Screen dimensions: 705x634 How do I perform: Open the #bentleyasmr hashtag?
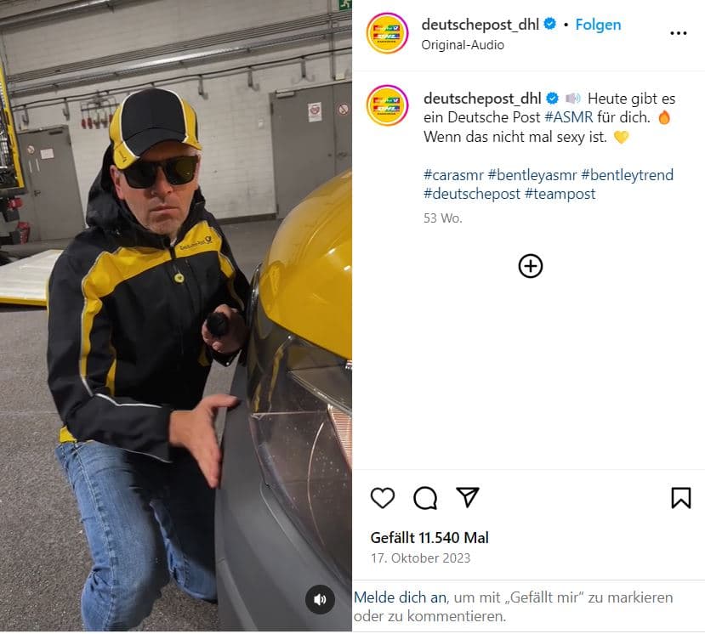(532, 175)
